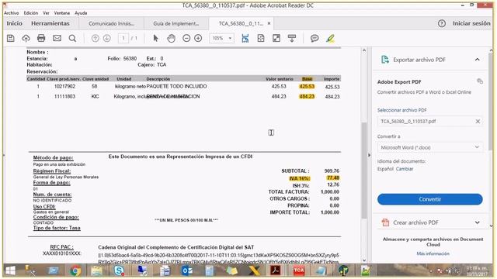Image resolution: width=497 pixels, height=279 pixels.
Task: Collapse the Exportar archivo PDF section
Action: pos(478,60)
